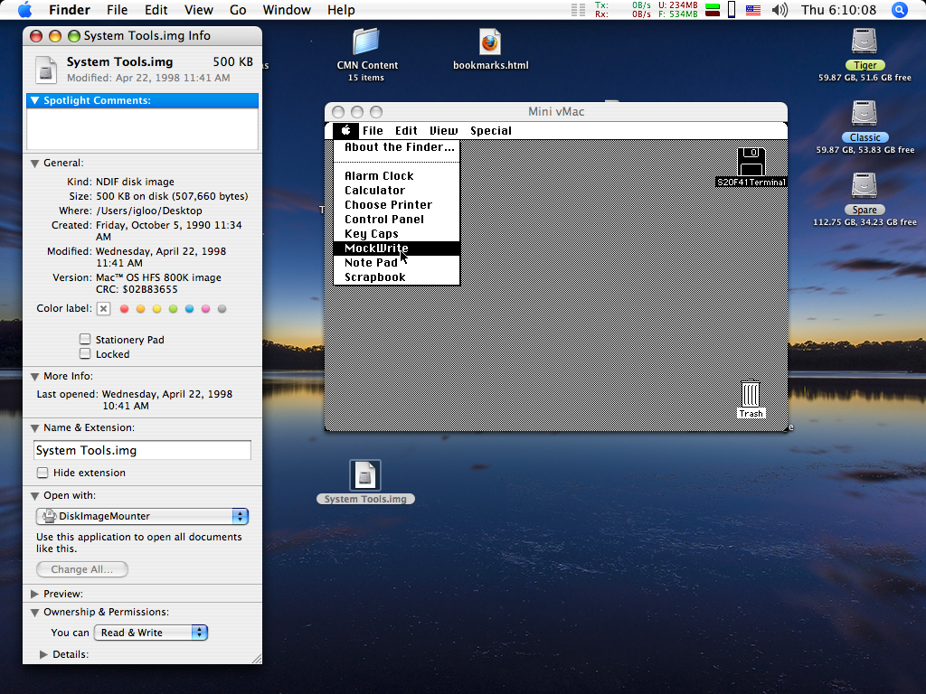Open Spotlight search icon
Screen dimensions: 926x694
899,10
